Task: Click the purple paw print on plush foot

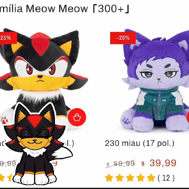Action: pyautogui.click(x=126, y=121)
